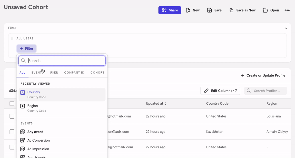
Task: Open the folder icon to load a cohort
Action: click(x=265, y=10)
